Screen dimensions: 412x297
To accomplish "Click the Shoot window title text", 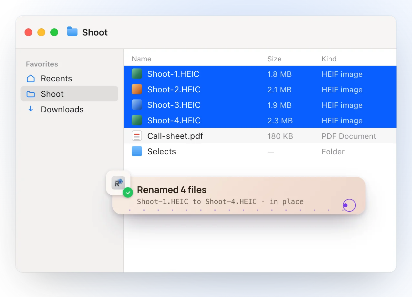I will (x=95, y=32).
